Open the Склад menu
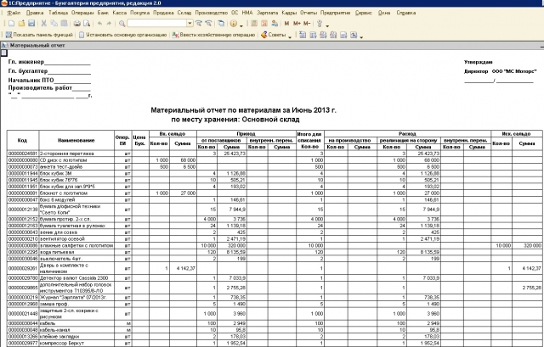Screen dimensions: 544x347 click(184, 13)
